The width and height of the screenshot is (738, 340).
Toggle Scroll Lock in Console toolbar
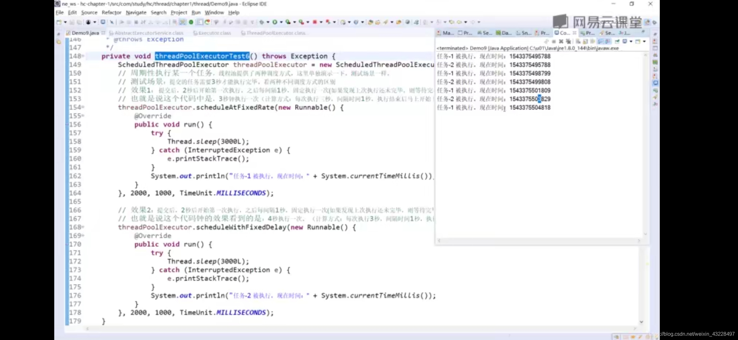pos(585,42)
